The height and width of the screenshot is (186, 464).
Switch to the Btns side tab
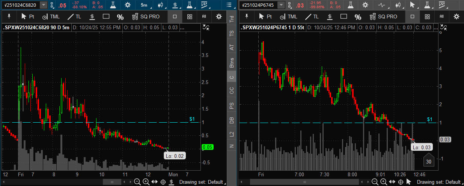pos(232,63)
